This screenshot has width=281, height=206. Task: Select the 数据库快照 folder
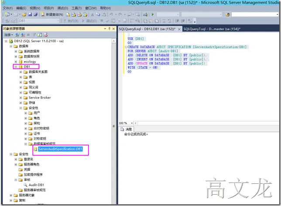31,57
